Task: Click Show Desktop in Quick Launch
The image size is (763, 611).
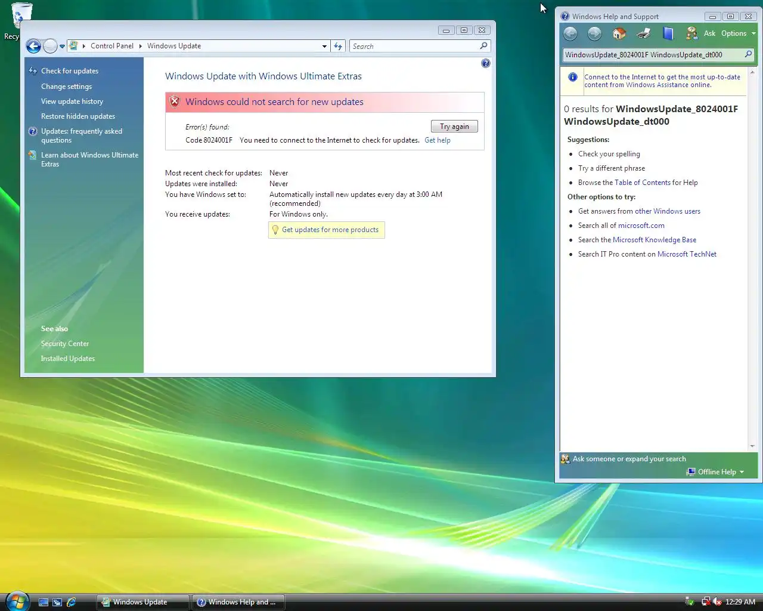Action: [44, 603]
